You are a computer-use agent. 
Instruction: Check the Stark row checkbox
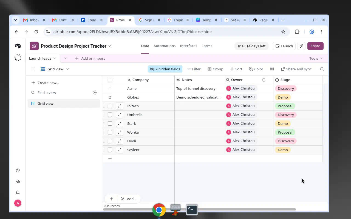click(x=110, y=123)
